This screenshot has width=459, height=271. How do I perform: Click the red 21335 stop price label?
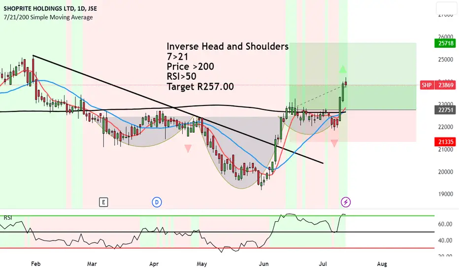click(445, 142)
